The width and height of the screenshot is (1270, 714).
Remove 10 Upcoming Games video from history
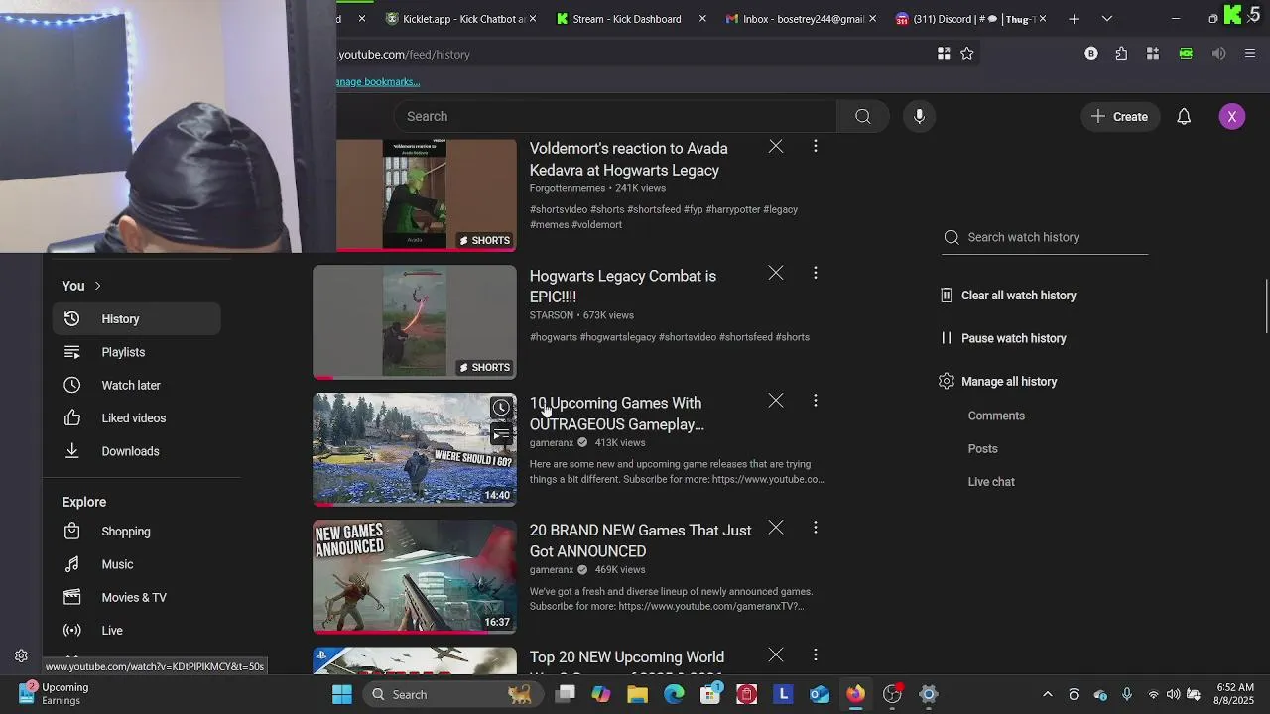(776, 401)
